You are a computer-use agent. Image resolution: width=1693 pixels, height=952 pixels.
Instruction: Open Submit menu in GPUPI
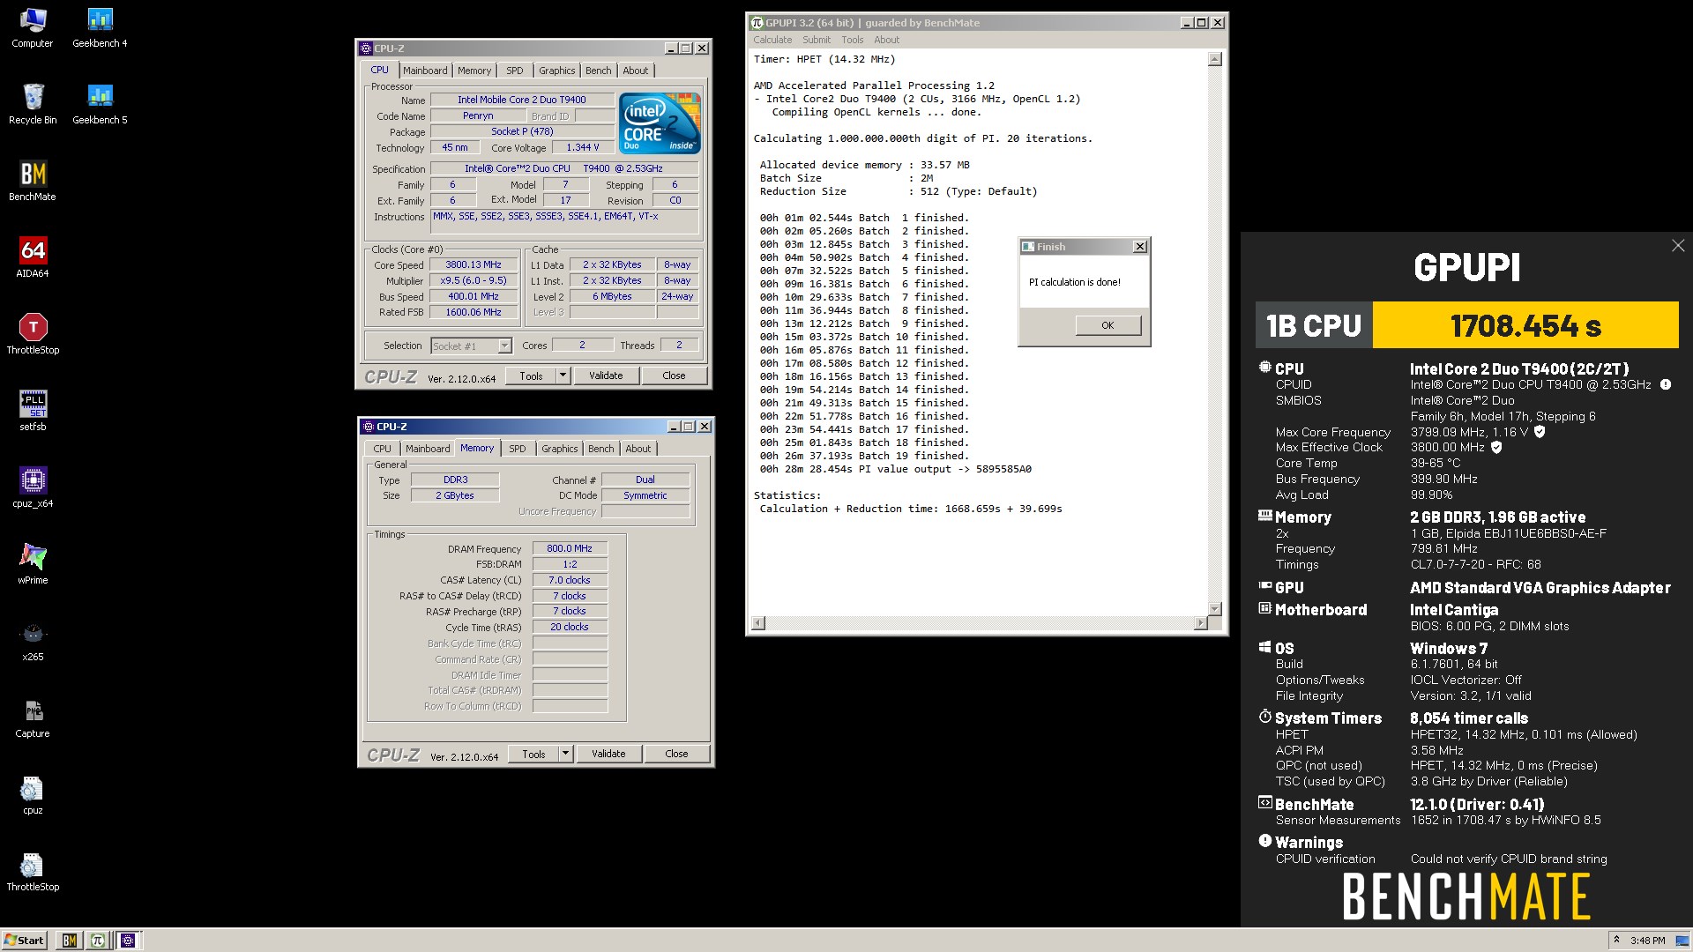click(x=817, y=40)
